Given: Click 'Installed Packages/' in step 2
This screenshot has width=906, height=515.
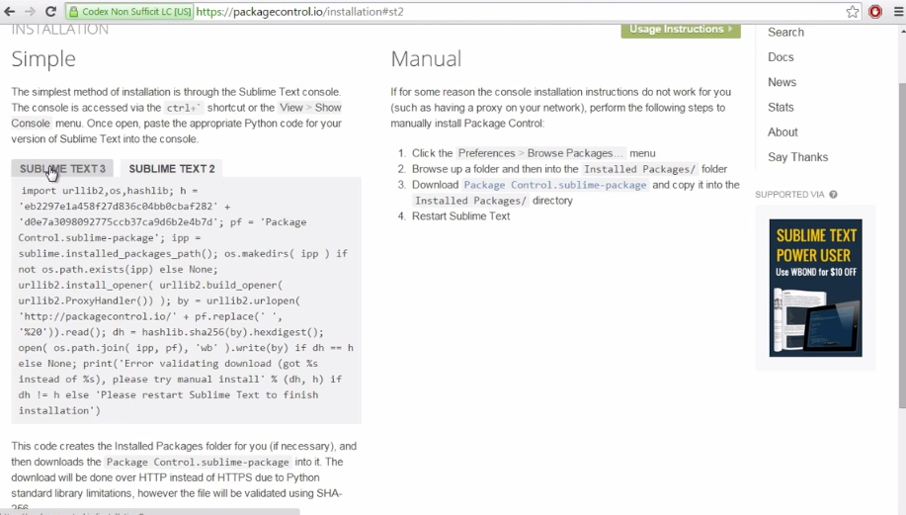Looking at the screenshot, I should [639, 169].
